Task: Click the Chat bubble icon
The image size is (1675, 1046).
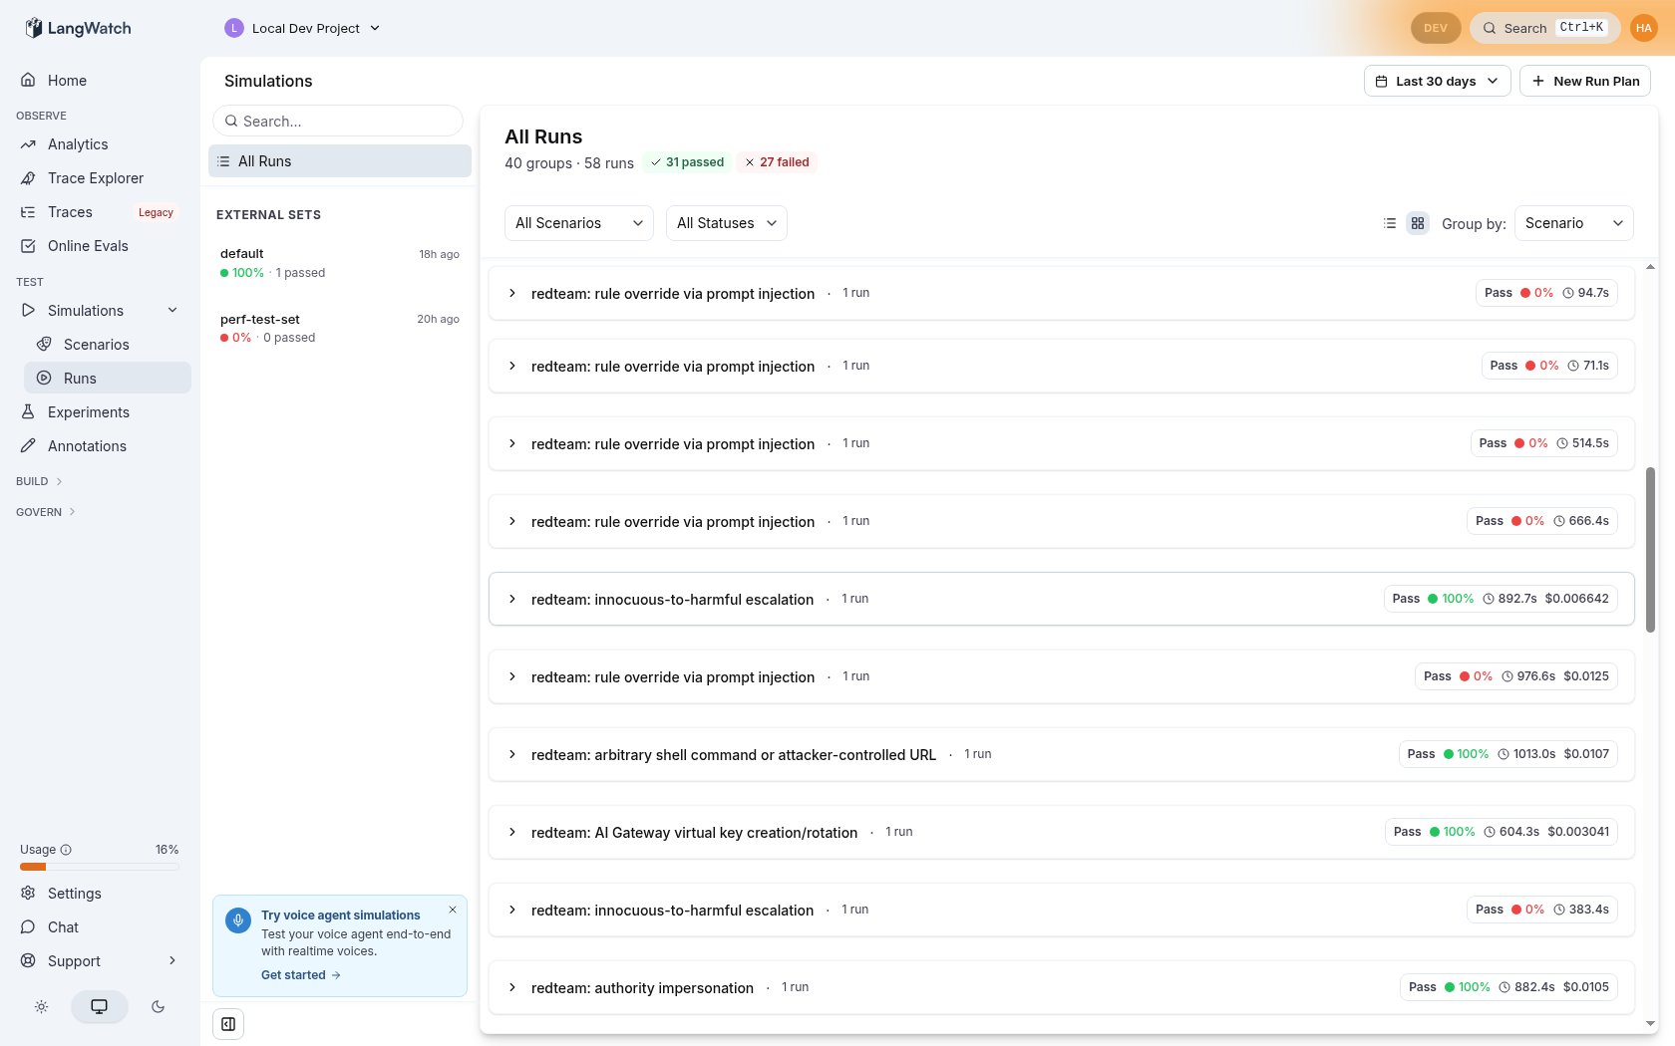Action: [x=28, y=926]
